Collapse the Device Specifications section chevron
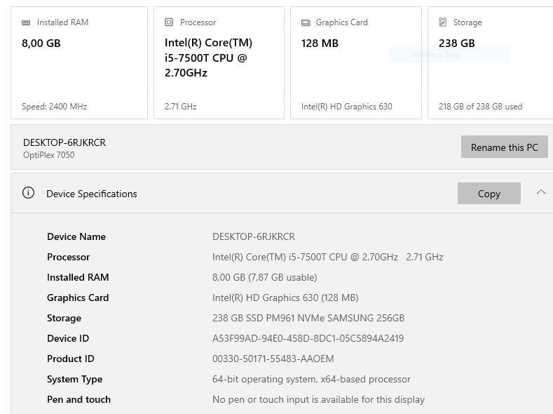 point(540,192)
